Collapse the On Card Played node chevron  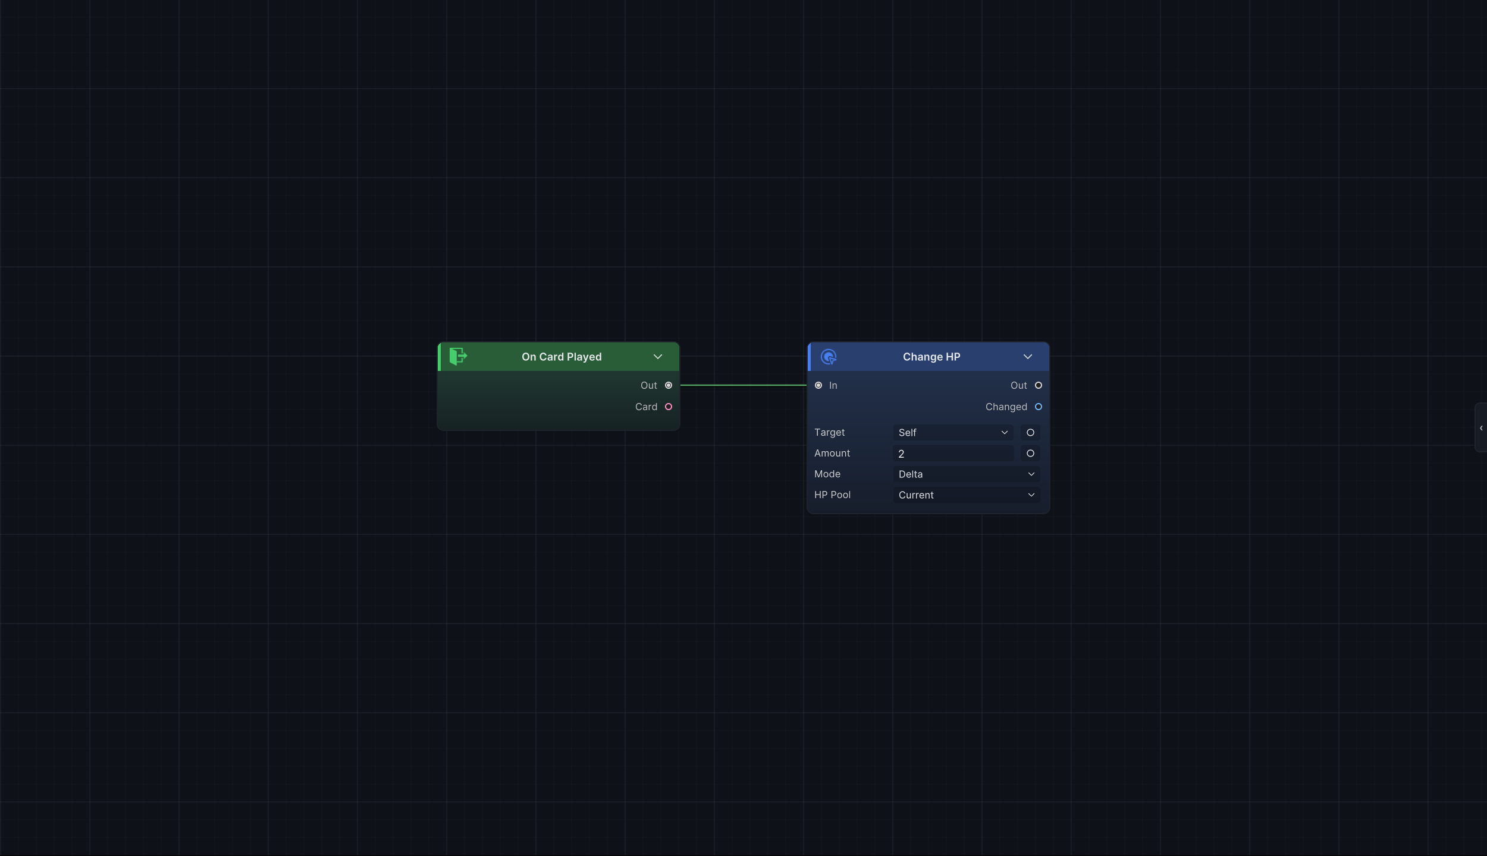click(x=658, y=357)
